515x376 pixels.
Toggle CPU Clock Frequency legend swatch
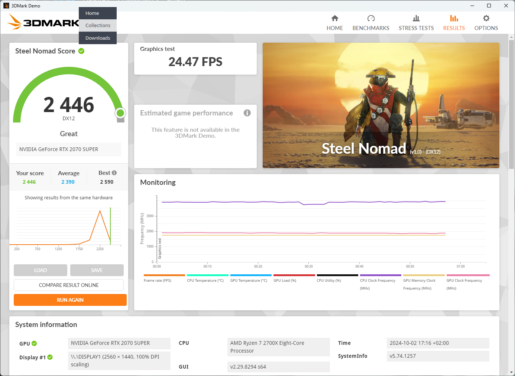pyautogui.click(x=380, y=275)
